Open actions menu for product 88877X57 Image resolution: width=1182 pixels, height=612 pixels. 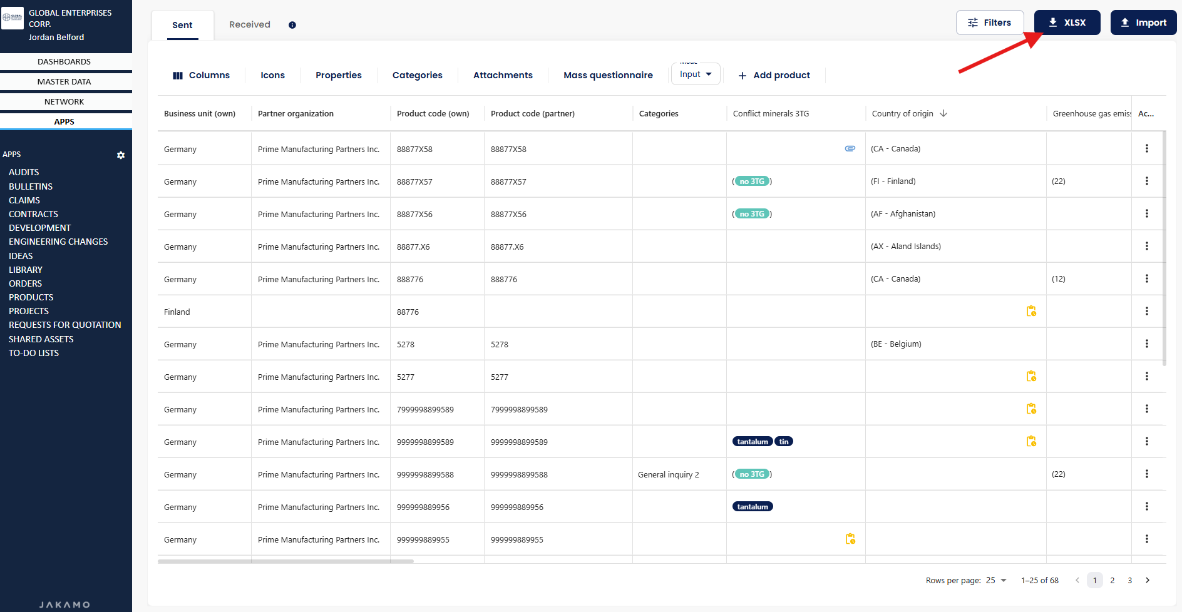(x=1146, y=181)
